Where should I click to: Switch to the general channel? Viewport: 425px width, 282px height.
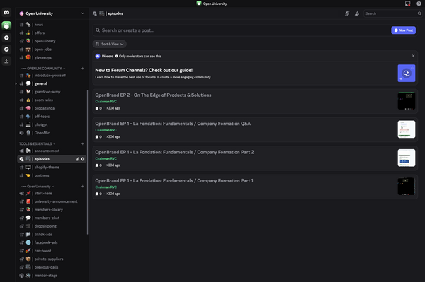coord(52,83)
